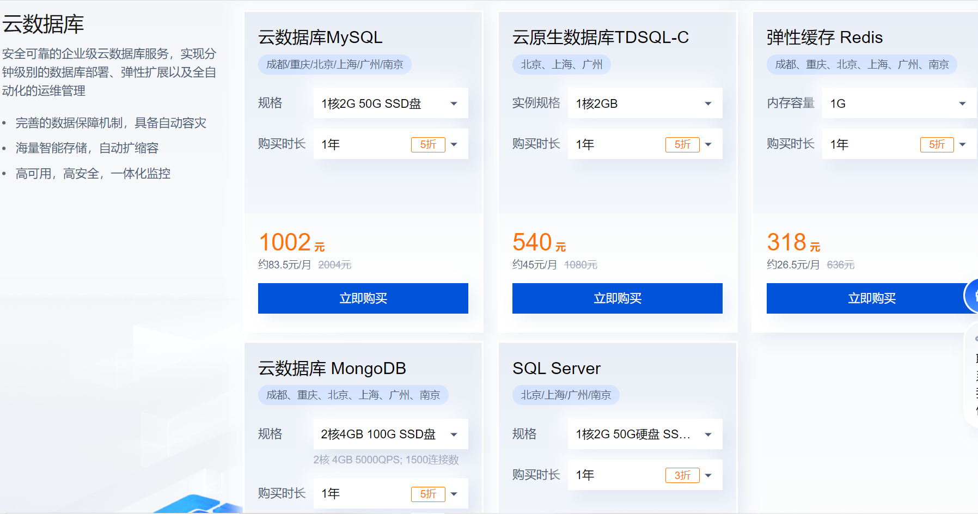This screenshot has width=978, height=514.
Task: Open the Redis 购买时长 dropdown
Action: (x=900, y=144)
